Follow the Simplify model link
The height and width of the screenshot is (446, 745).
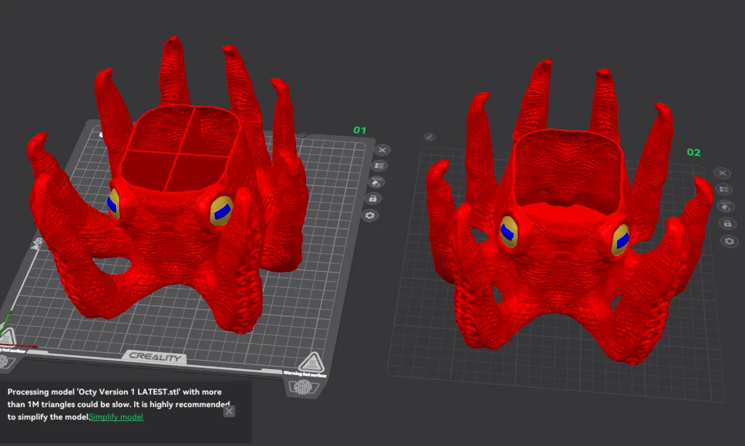tap(117, 417)
